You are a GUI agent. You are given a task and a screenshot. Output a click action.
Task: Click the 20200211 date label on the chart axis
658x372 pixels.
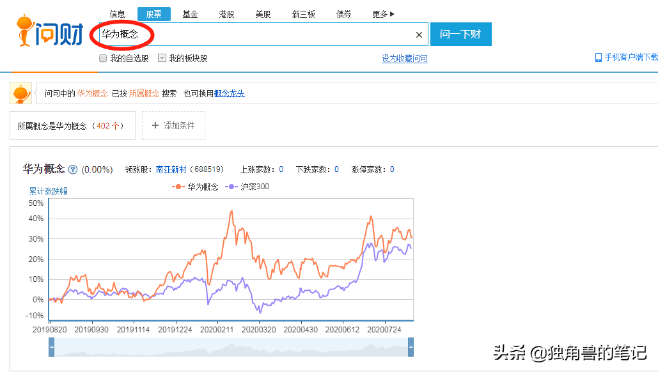217,330
